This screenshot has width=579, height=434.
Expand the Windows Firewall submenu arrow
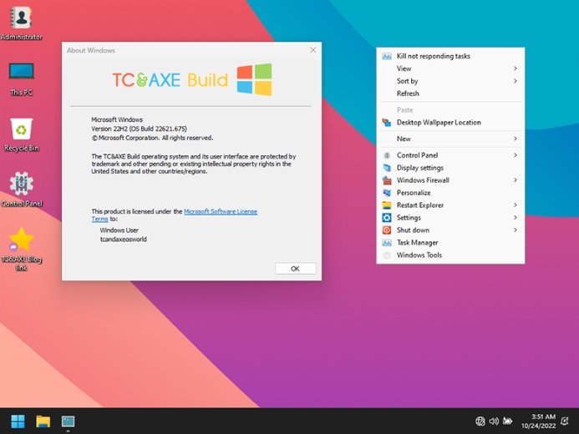click(516, 180)
